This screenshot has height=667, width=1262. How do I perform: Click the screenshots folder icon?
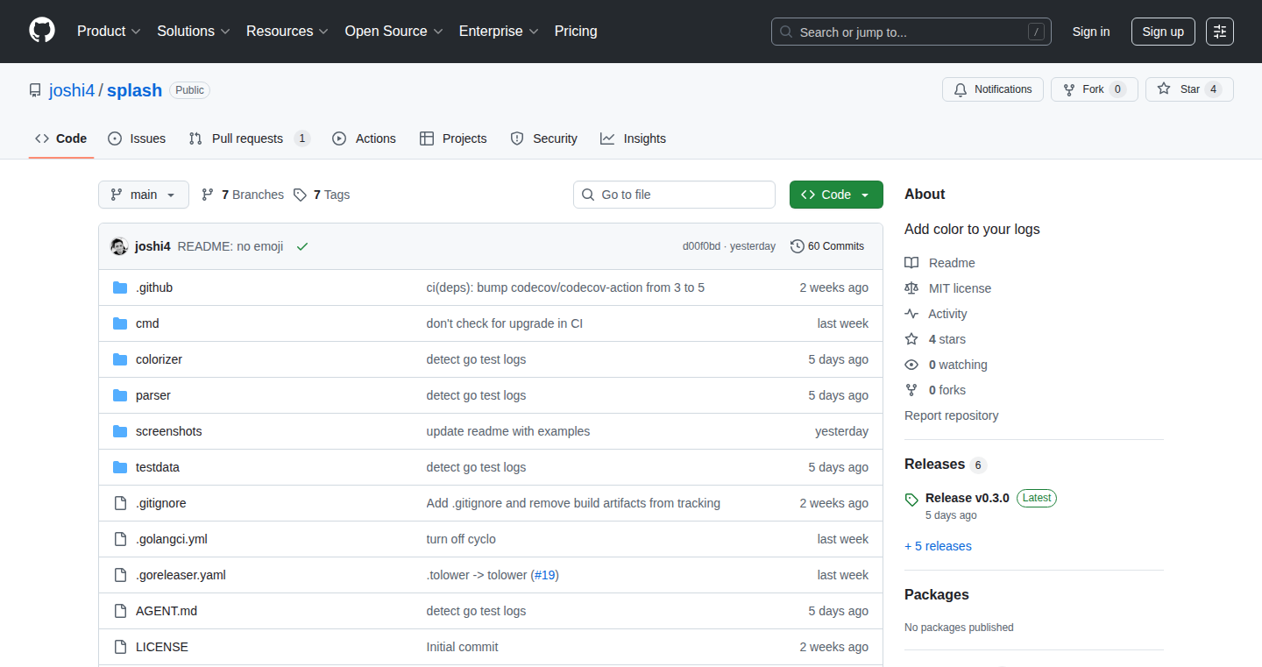pyautogui.click(x=120, y=431)
